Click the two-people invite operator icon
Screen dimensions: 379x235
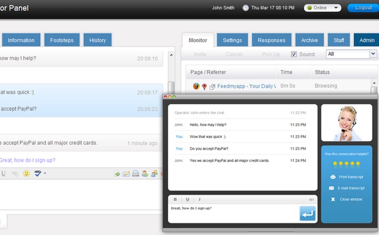pos(154,173)
